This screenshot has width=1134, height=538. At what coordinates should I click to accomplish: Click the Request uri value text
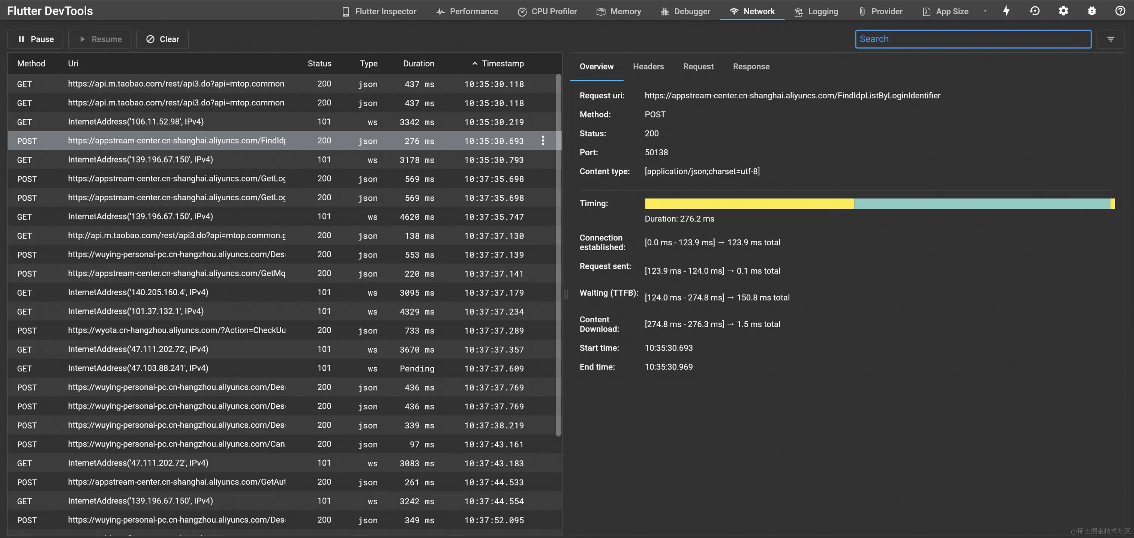pyautogui.click(x=792, y=96)
